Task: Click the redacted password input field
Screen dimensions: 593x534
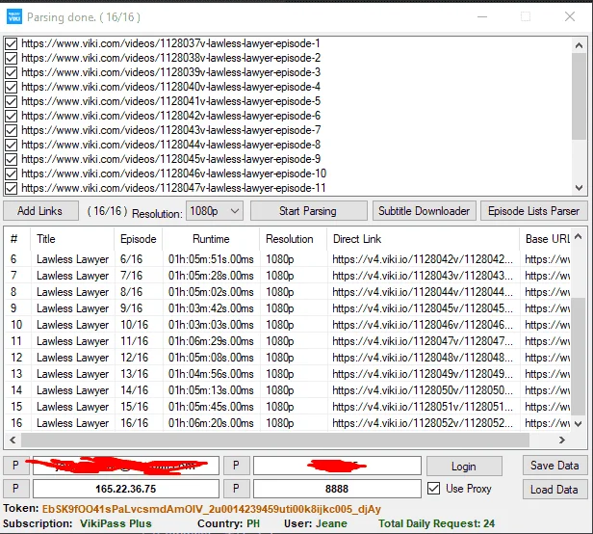Action: (337, 466)
